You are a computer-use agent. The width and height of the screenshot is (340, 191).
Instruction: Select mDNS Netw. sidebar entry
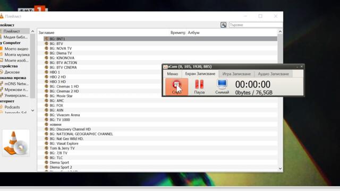tap(15, 84)
